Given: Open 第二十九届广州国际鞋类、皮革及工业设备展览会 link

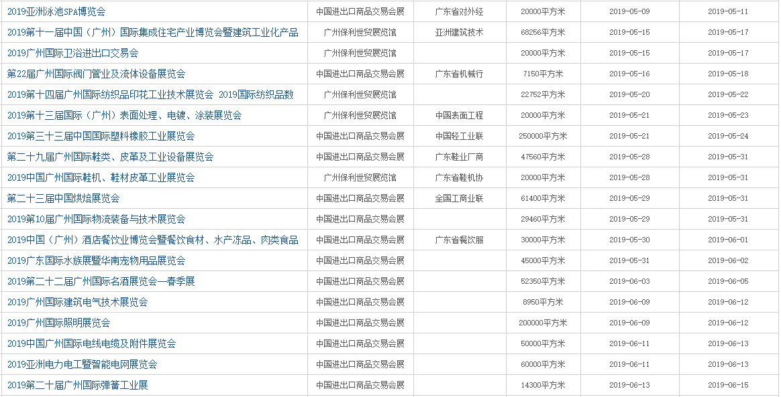Looking at the screenshot, I should [110, 157].
